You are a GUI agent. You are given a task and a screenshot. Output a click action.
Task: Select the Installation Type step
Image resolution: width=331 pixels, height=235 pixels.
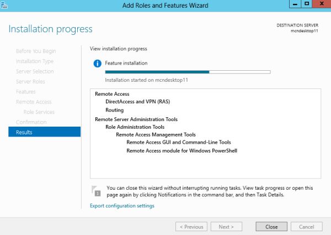35,61
